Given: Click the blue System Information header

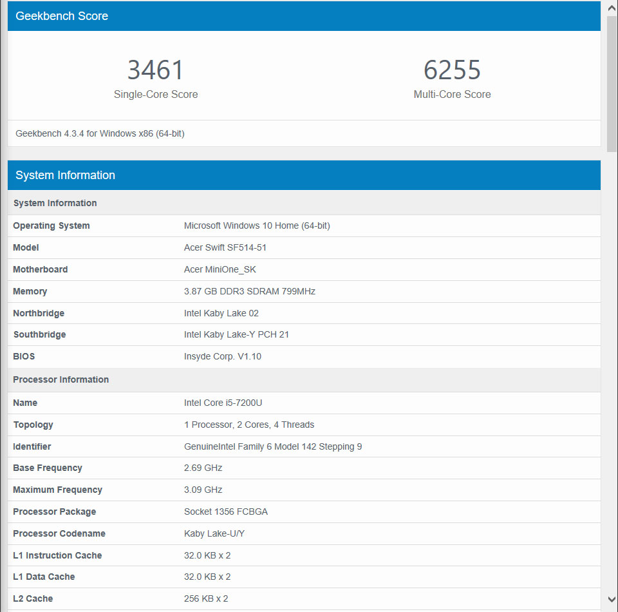Looking at the screenshot, I should tap(304, 175).
